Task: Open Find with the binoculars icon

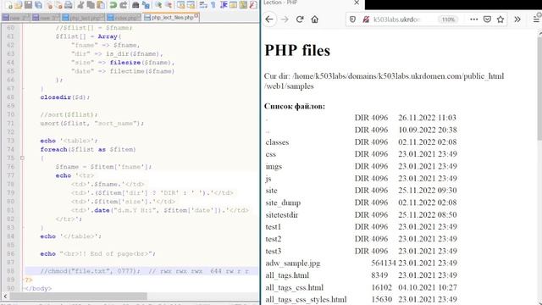Action: point(135,5)
